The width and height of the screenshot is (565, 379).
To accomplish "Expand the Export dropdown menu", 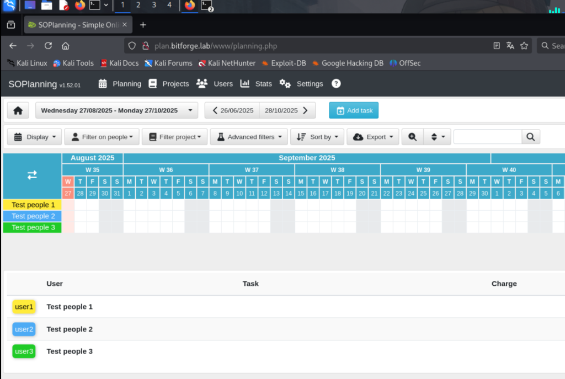I will pyautogui.click(x=372, y=137).
